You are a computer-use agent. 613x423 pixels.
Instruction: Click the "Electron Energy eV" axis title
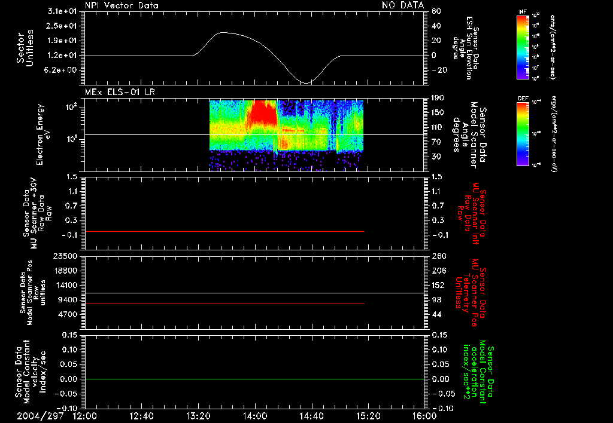click(x=43, y=134)
